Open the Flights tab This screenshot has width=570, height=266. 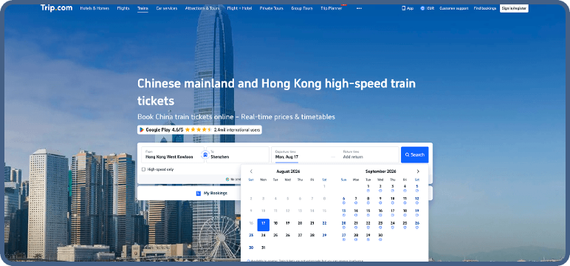[x=123, y=8]
